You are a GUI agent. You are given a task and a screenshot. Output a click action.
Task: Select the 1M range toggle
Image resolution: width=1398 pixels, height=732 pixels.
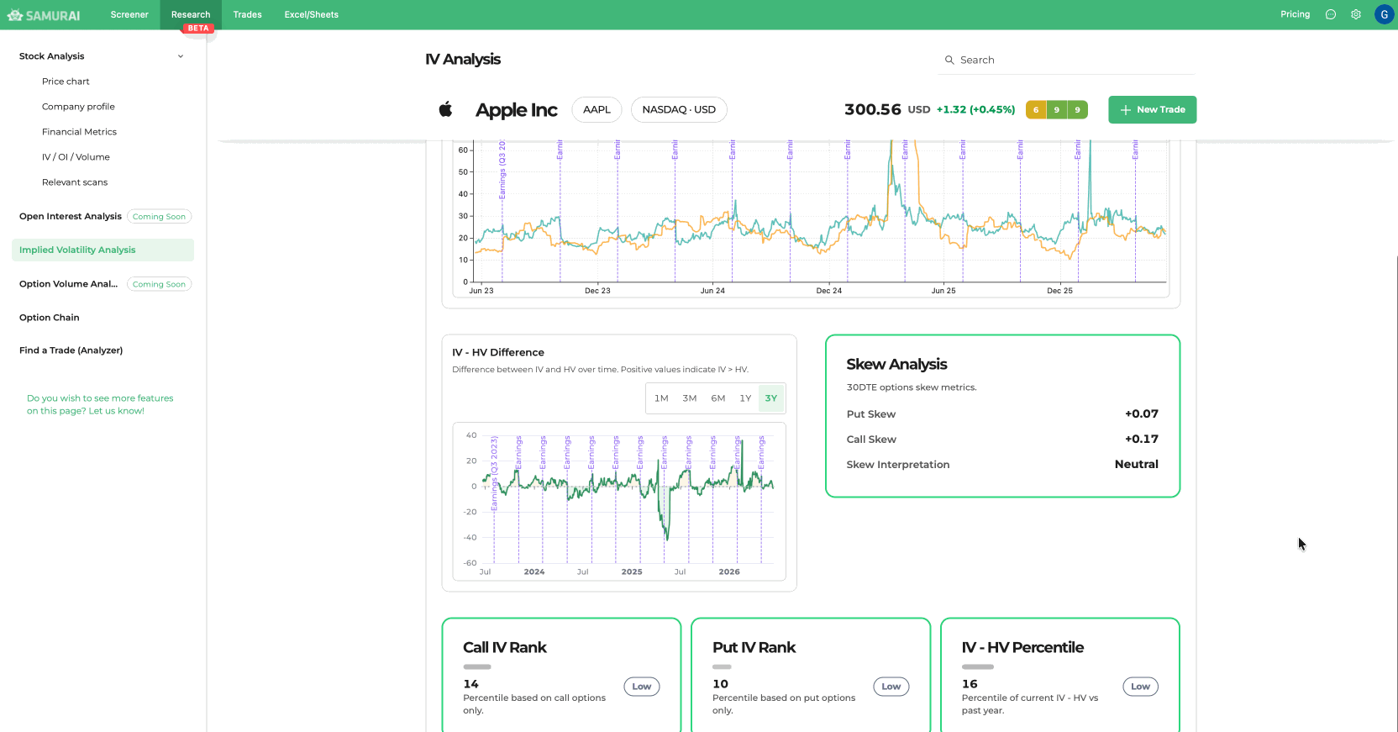tap(661, 398)
